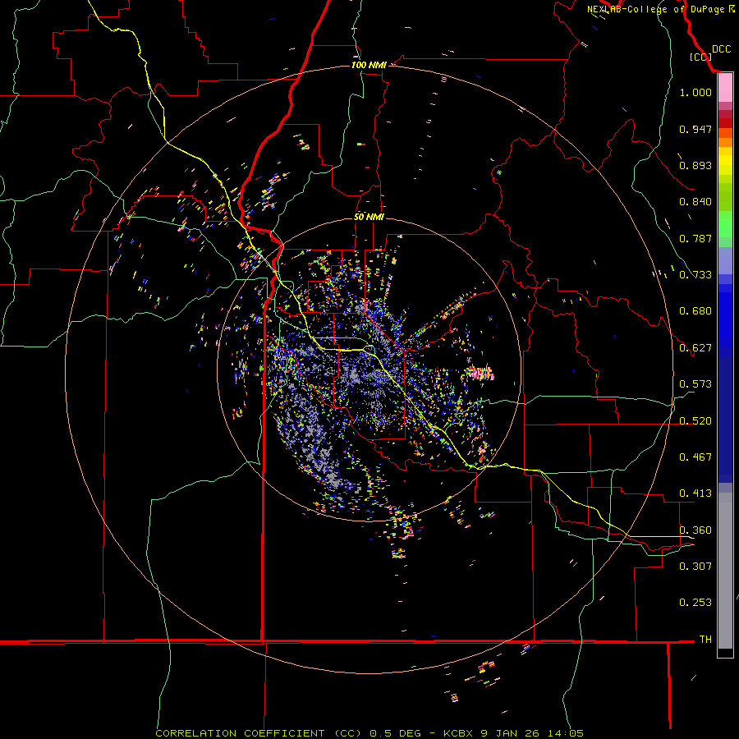Select the 100 NMI range ring label

(369, 65)
